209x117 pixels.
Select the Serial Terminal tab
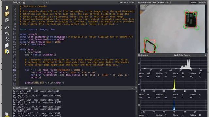click(x=20, y=88)
